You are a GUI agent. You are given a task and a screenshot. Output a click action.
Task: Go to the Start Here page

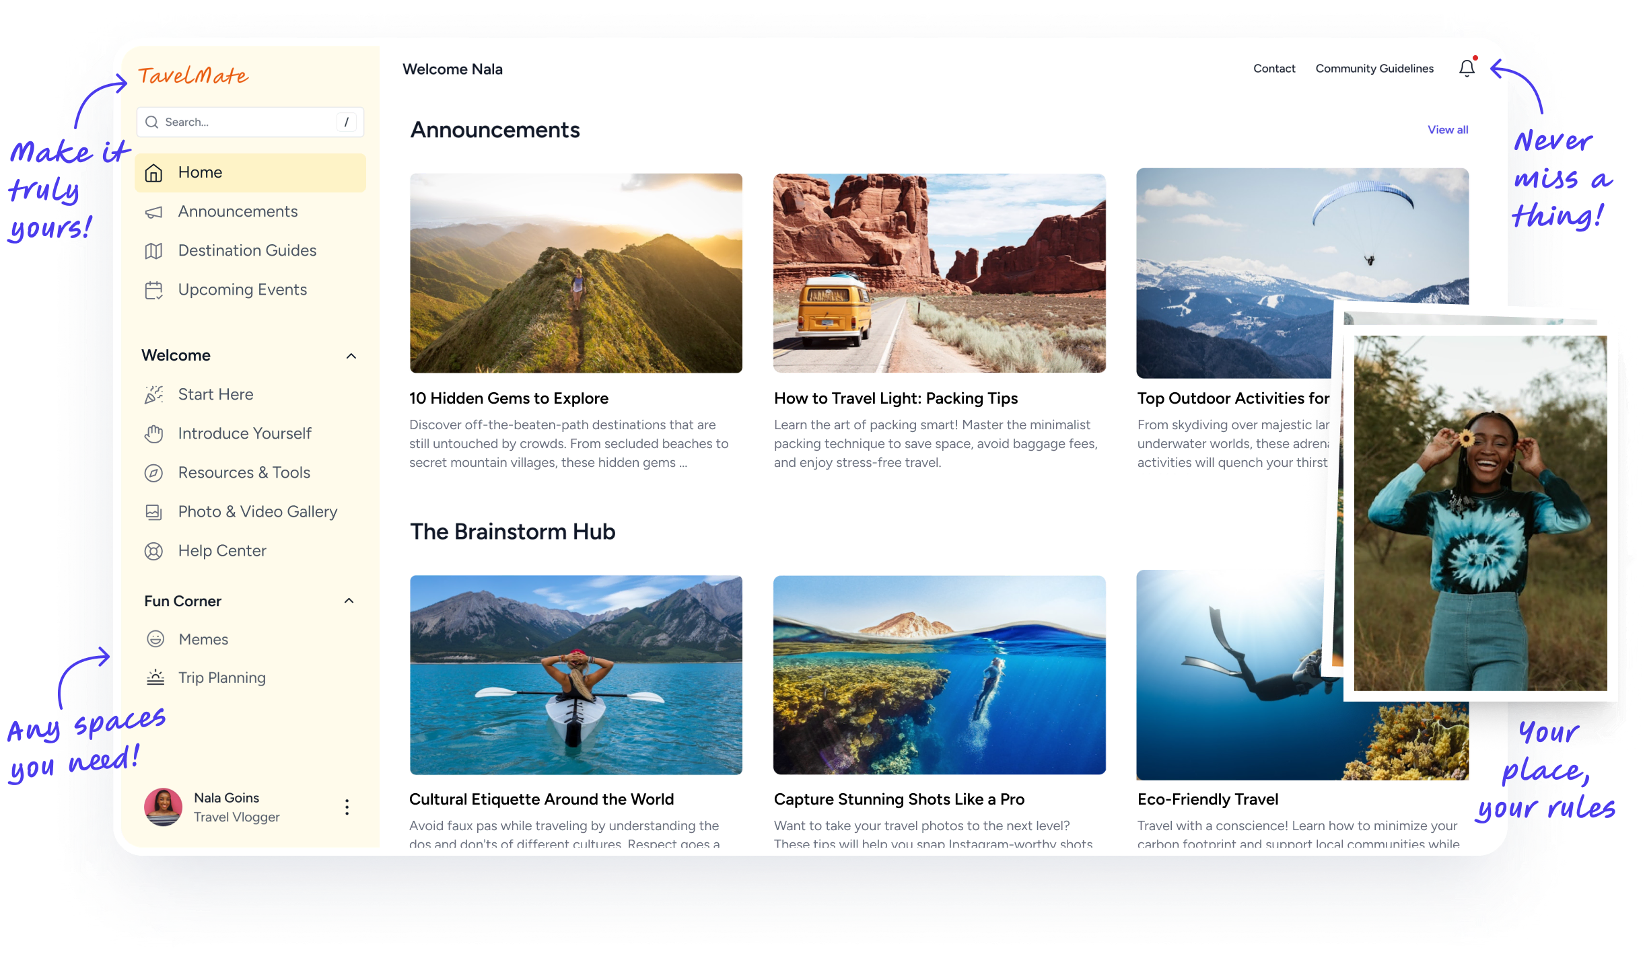click(x=215, y=395)
